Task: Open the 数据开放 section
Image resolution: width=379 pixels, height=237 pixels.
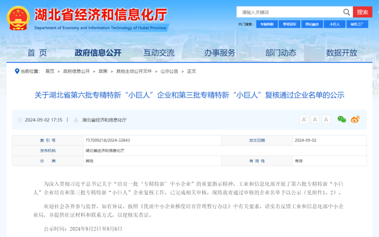Action: (x=341, y=53)
